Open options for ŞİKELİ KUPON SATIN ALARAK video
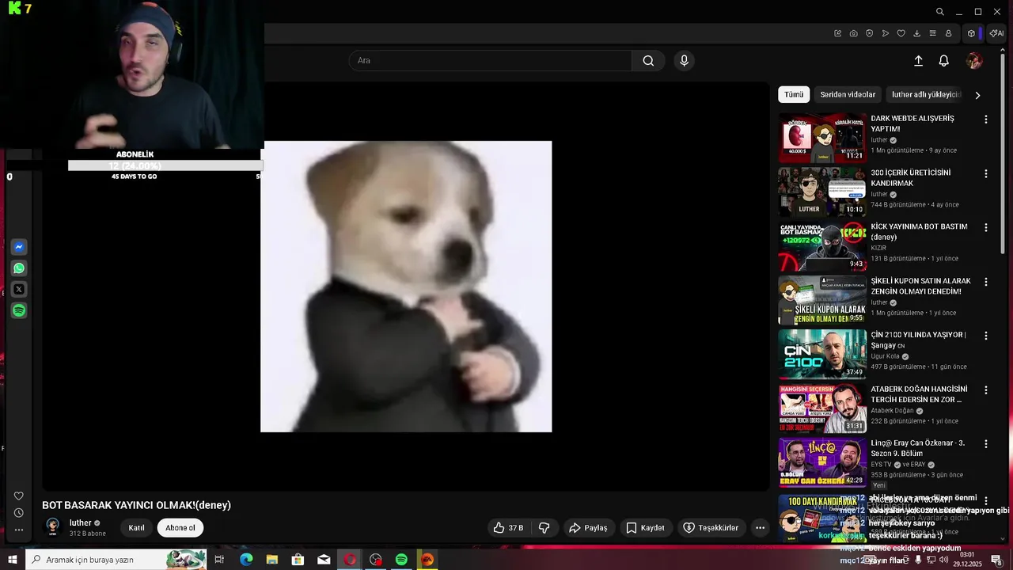This screenshot has width=1013, height=570. pyautogui.click(x=985, y=282)
